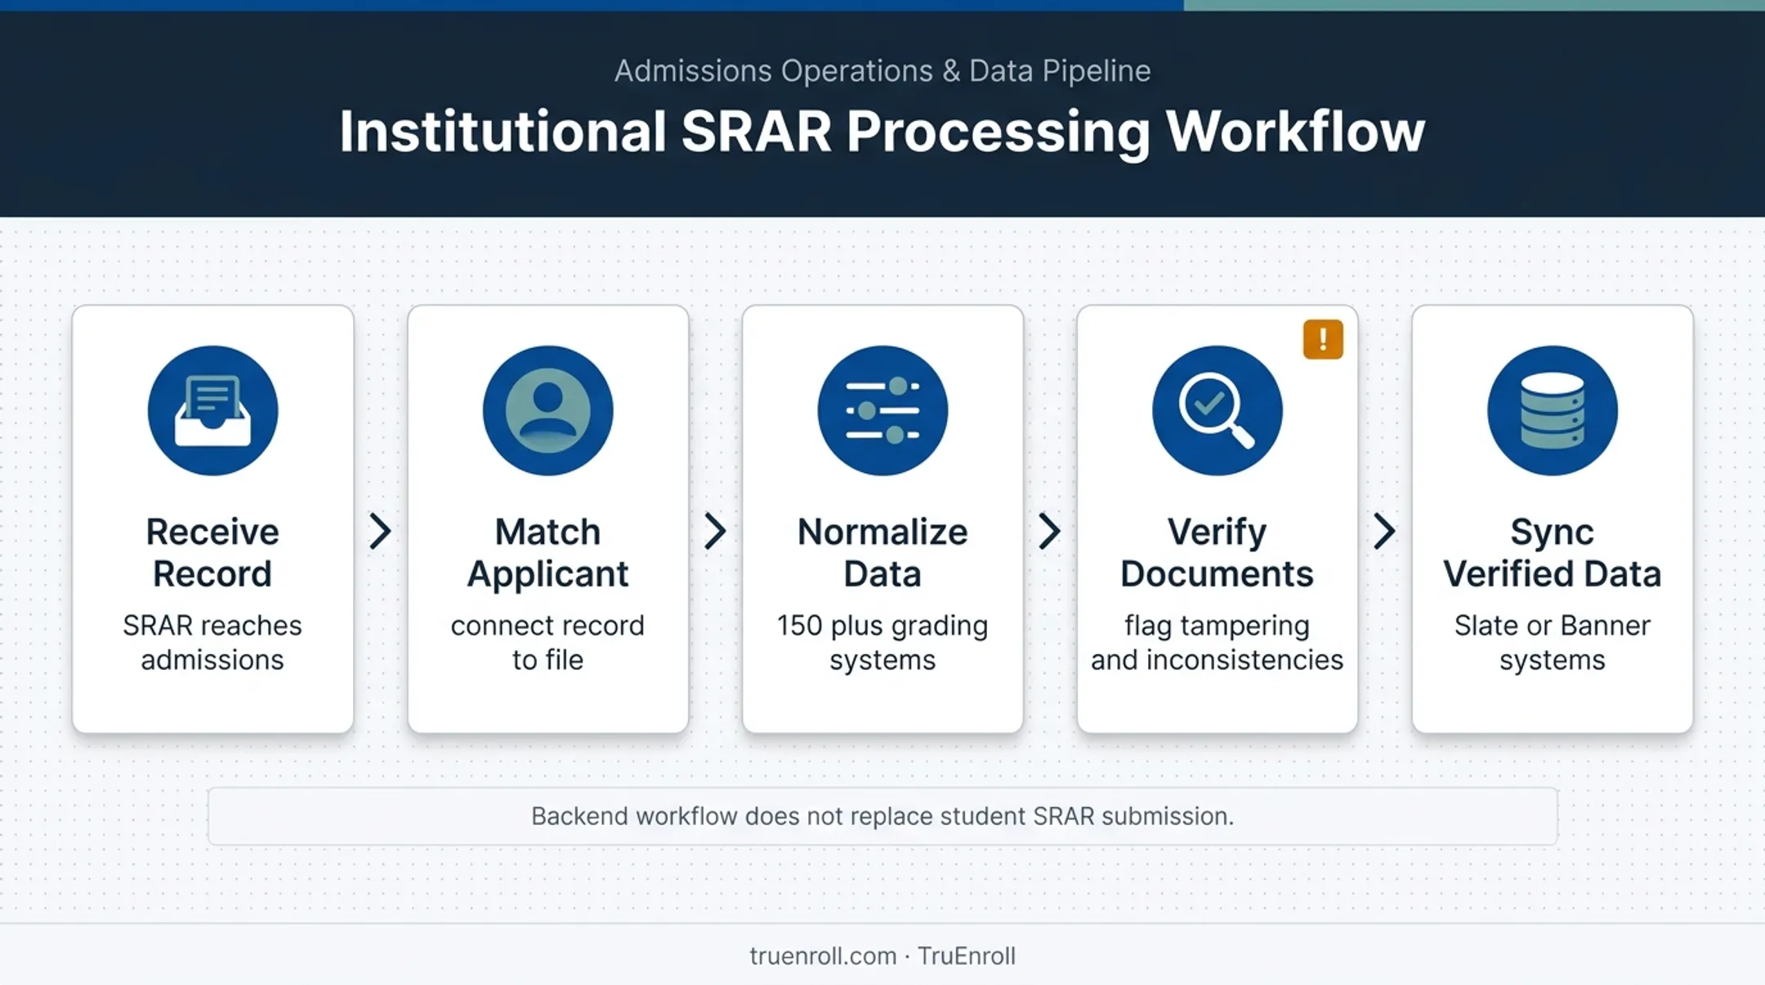Screen dimensions: 1765x985
Task: Click the magnifier checkmark icon for Verify Documents
Action: pos(1217,411)
